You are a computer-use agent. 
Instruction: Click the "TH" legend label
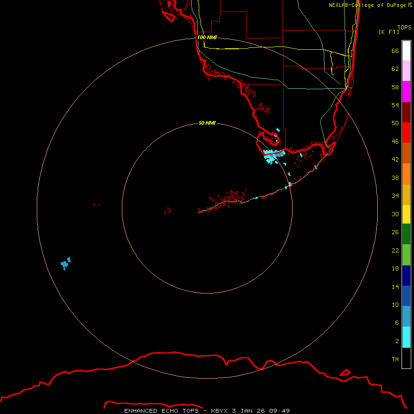(395, 359)
